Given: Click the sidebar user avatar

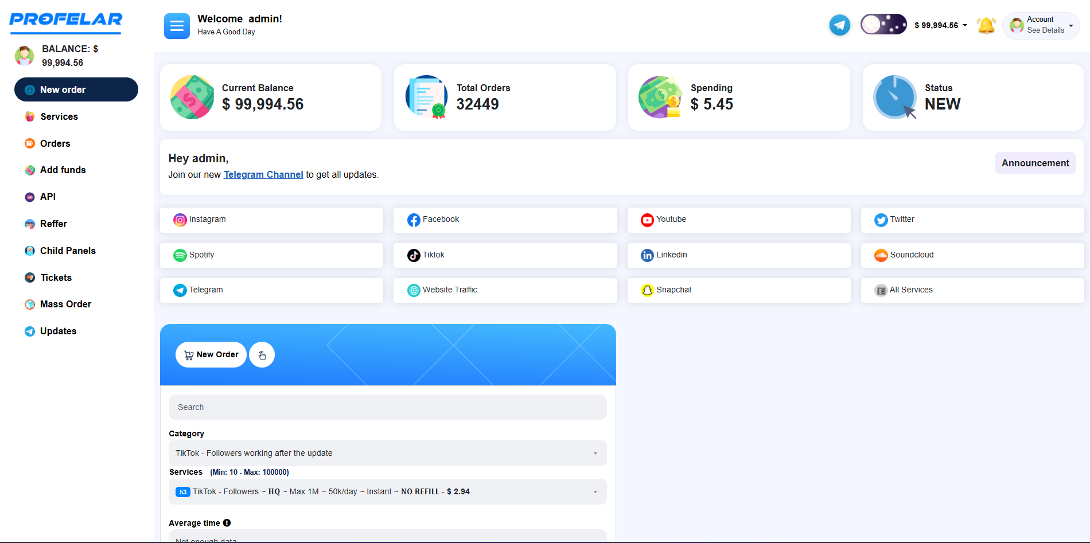Looking at the screenshot, I should pos(24,56).
